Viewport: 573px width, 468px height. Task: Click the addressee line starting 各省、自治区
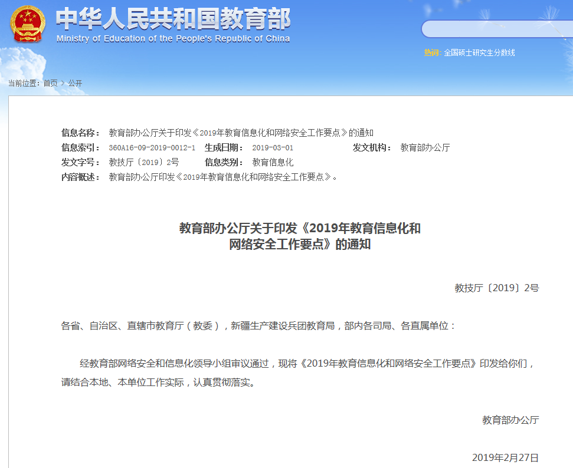click(258, 325)
